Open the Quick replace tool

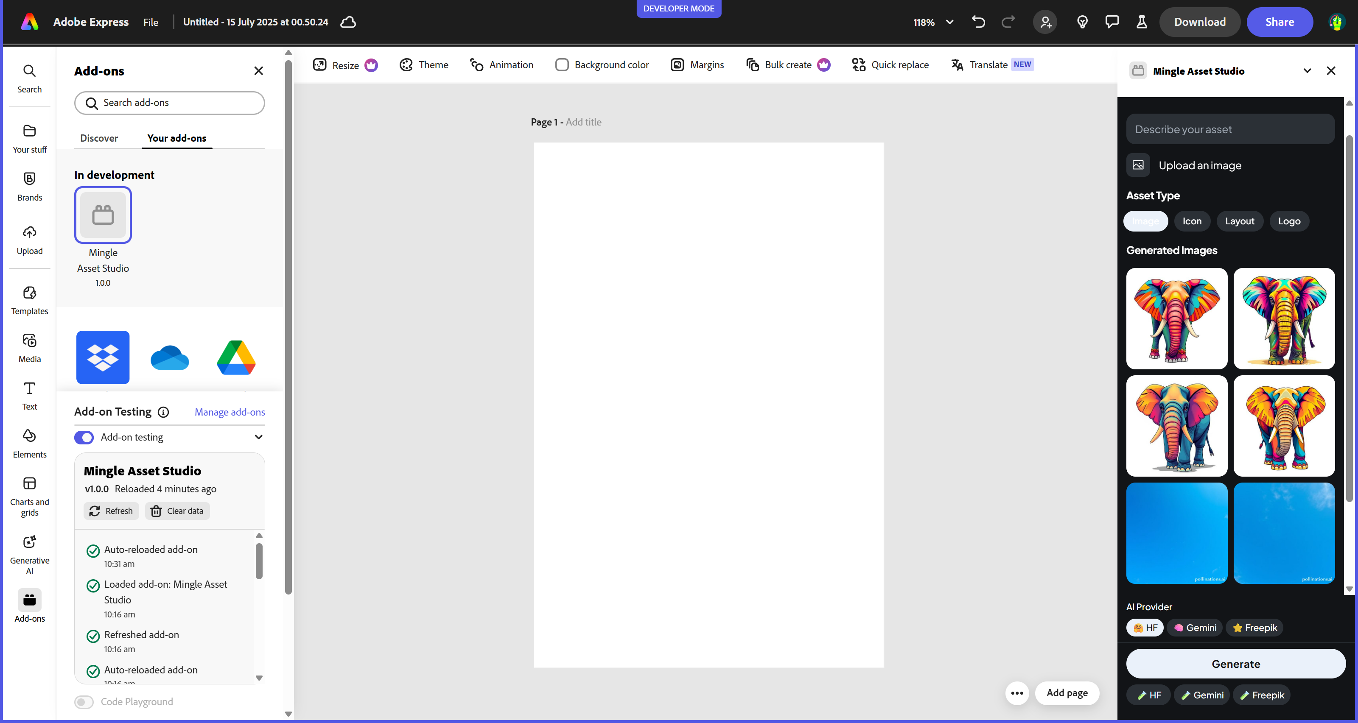tap(891, 65)
